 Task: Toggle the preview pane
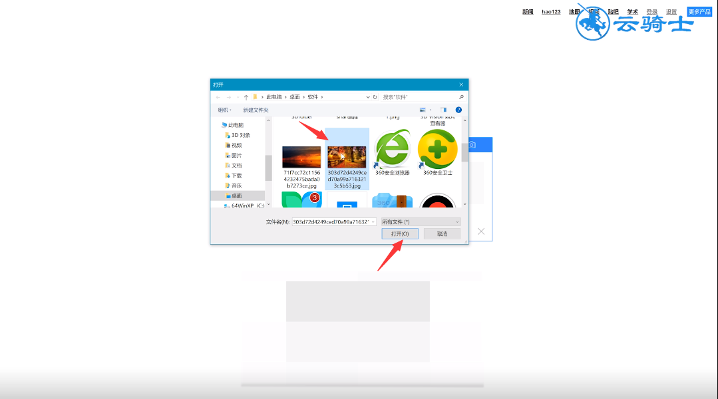pyautogui.click(x=443, y=110)
